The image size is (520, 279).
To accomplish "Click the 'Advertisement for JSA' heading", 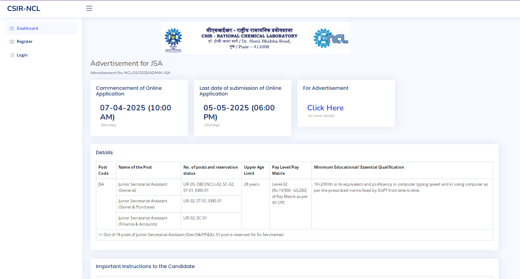I will pyautogui.click(x=126, y=64).
